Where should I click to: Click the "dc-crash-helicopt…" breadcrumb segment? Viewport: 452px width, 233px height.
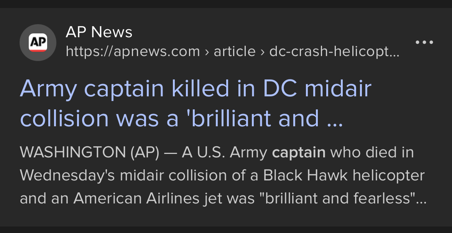tap(334, 51)
